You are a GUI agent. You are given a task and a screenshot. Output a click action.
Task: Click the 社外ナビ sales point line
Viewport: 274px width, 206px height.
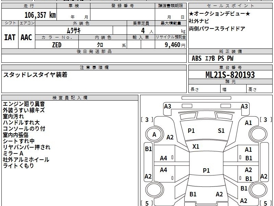tap(199, 21)
